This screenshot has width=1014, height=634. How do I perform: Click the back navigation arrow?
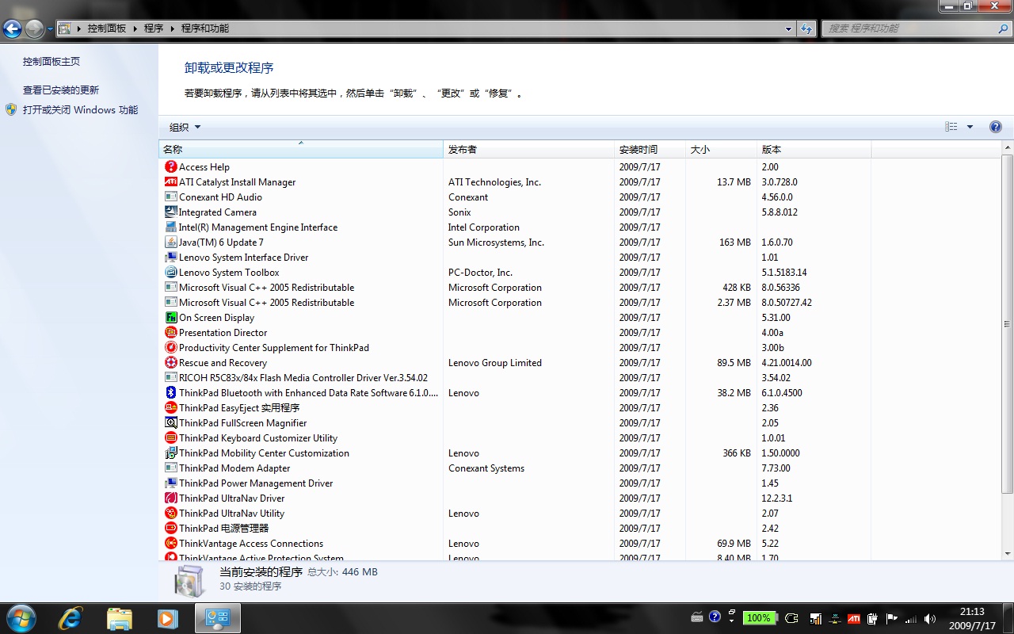(x=12, y=29)
